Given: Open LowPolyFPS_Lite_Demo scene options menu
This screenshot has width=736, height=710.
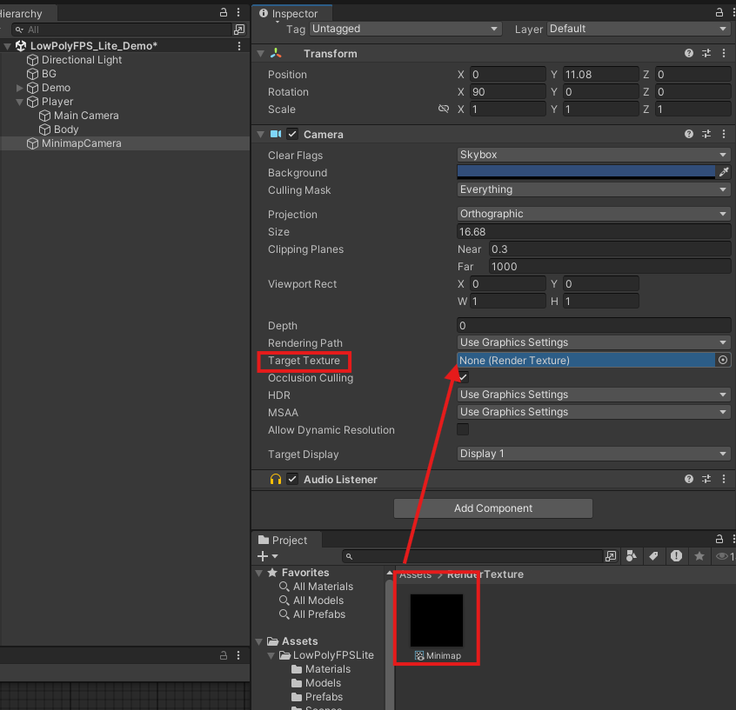Looking at the screenshot, I should click(239, 46).
